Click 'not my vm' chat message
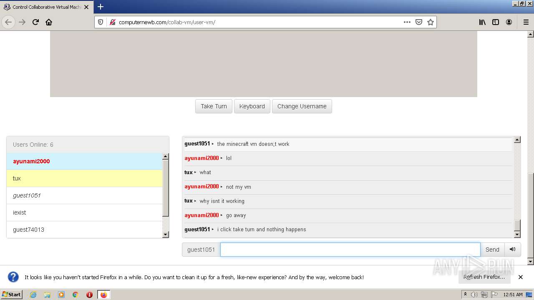Screen dimensions: 534x300 pos(239,187)
